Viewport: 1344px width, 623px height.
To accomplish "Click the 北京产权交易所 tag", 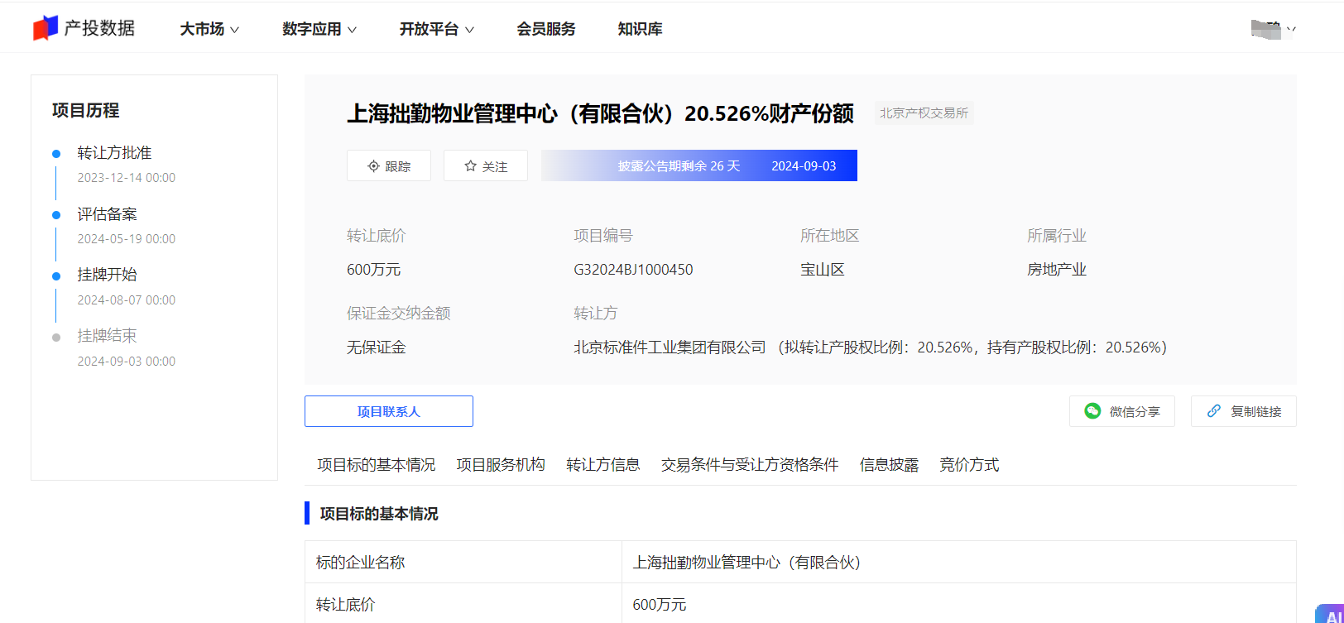I will click(x=924, y=113).
